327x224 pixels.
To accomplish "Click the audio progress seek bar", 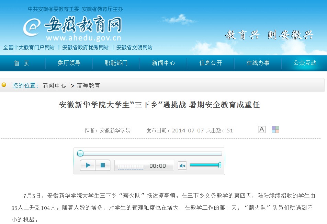I will [151, 153].
